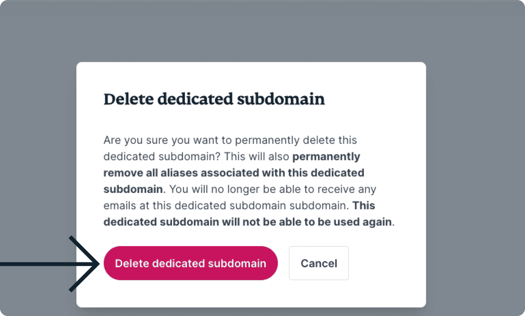Screen dimensions: 525x316
Task: Click the dimmed backdrop below the dialog
Action: pos(251,312)
